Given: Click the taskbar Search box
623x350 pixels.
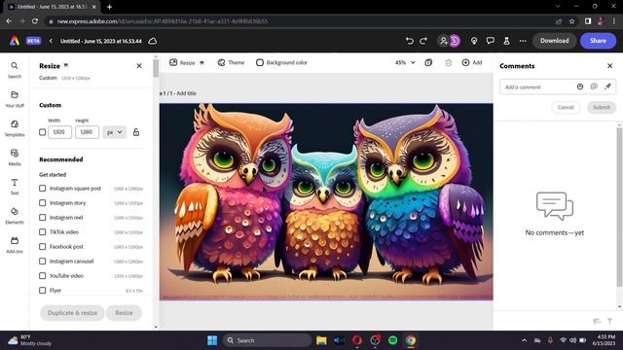Looking at the screenshot, I should pyautogui.click(x=267, y=340).
